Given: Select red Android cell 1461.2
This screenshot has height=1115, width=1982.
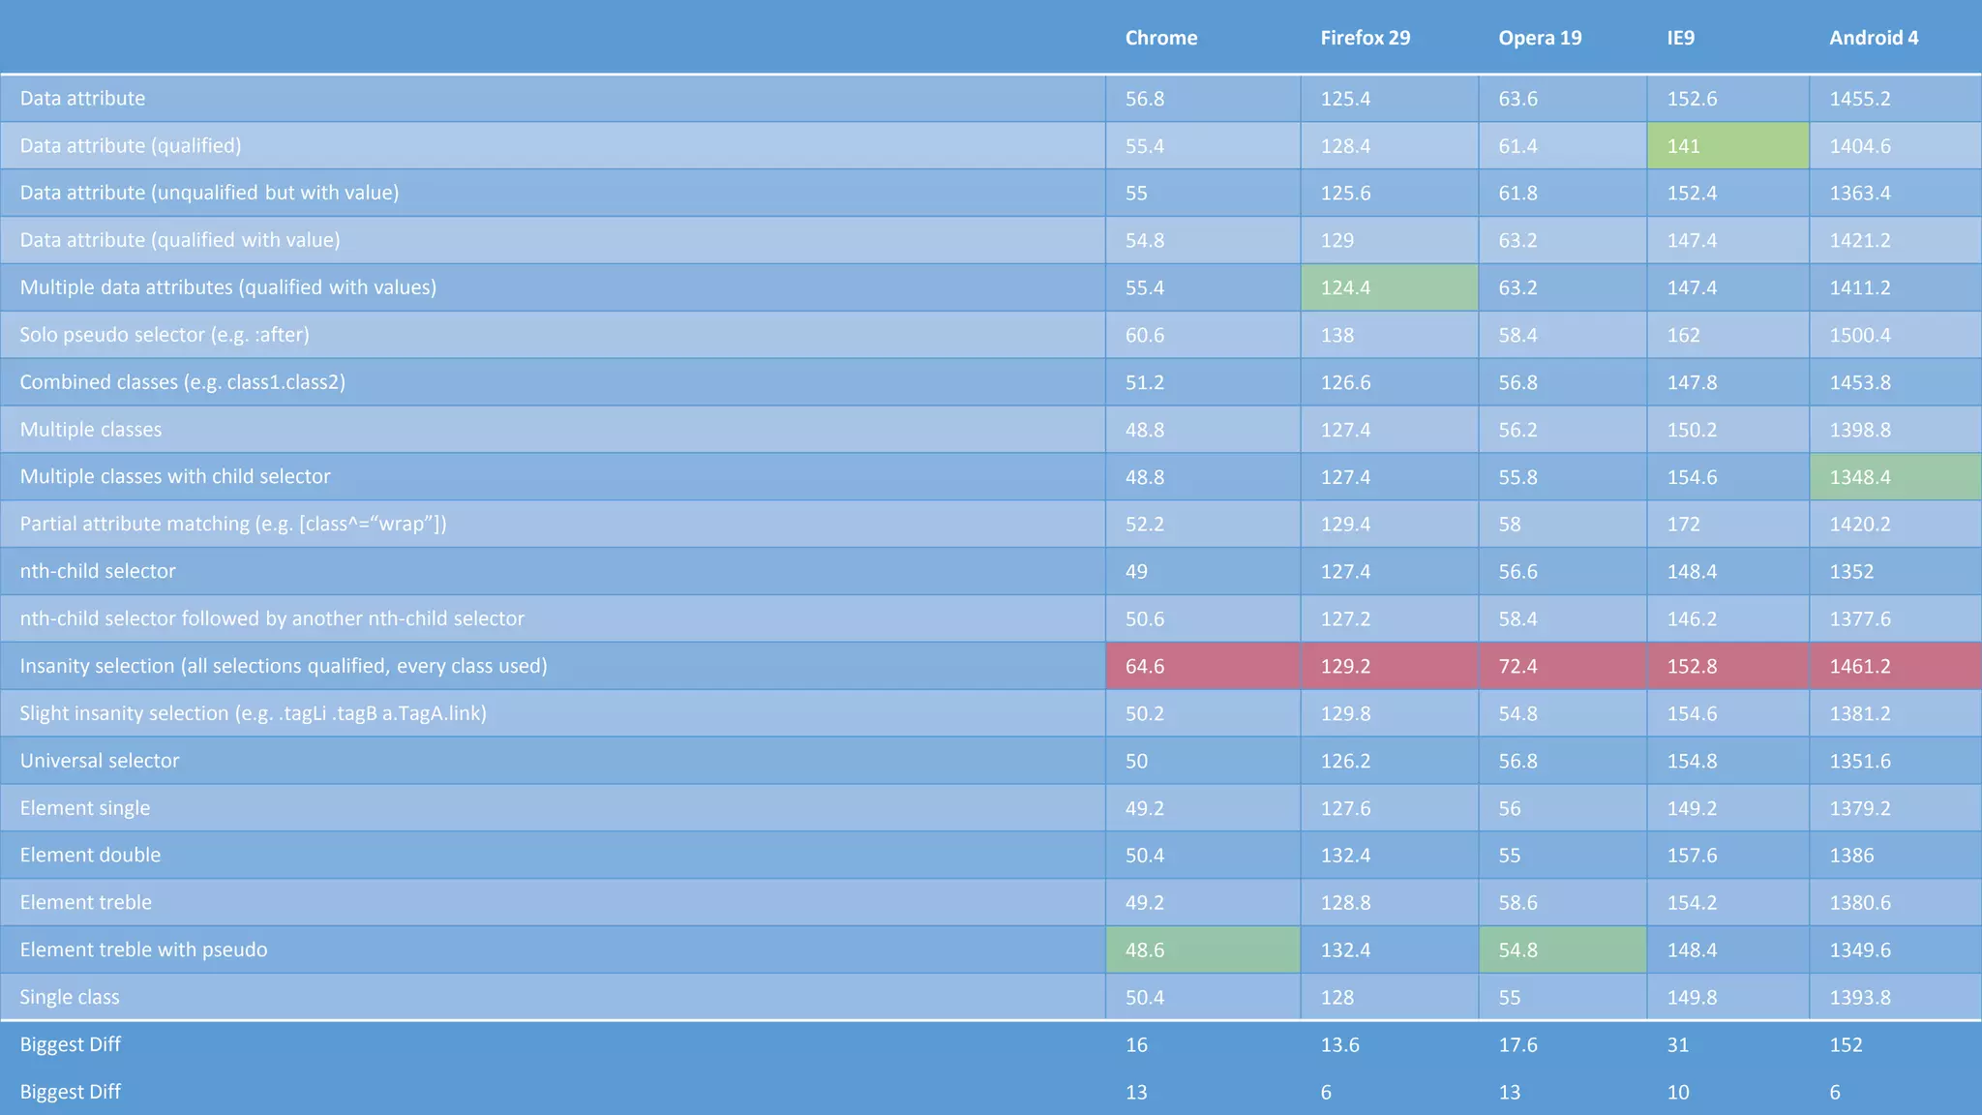Looking at the screenshot, I should [1895, 666].
